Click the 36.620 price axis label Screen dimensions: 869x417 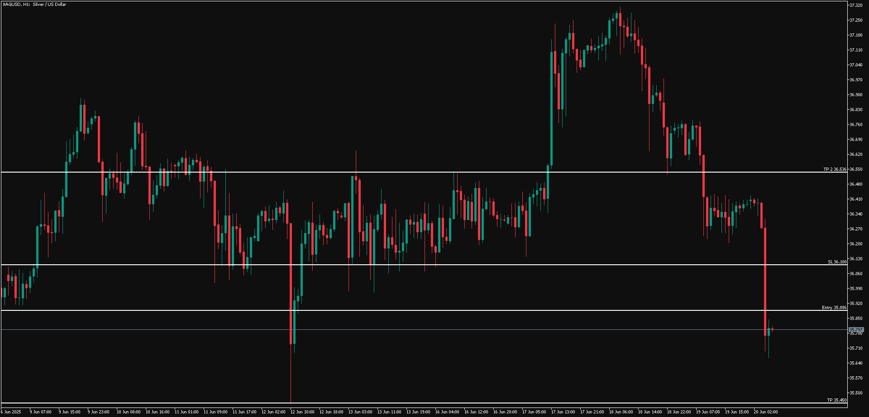click(x=856, y=155)
